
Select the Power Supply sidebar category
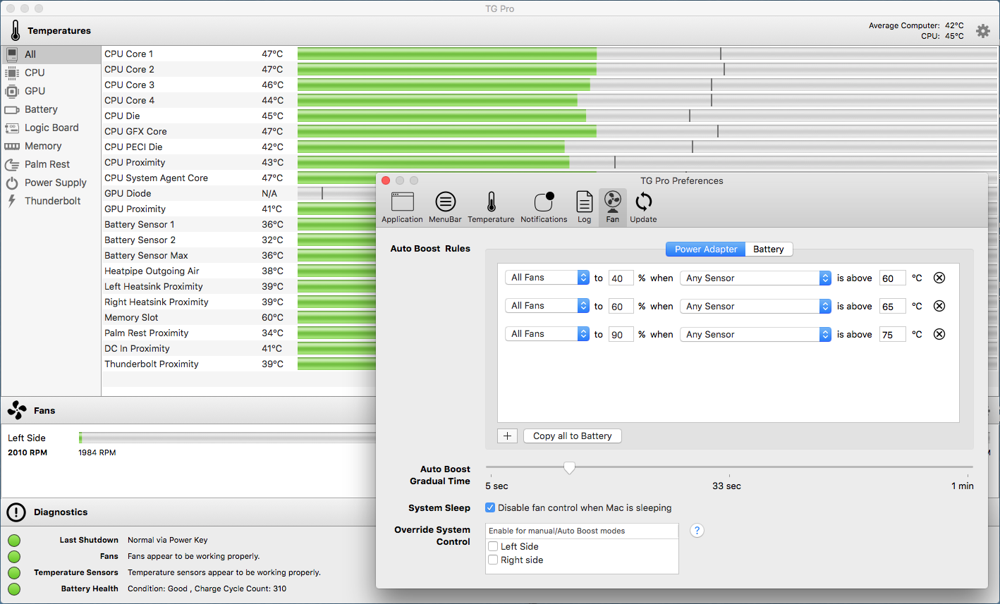coord(51,183)
